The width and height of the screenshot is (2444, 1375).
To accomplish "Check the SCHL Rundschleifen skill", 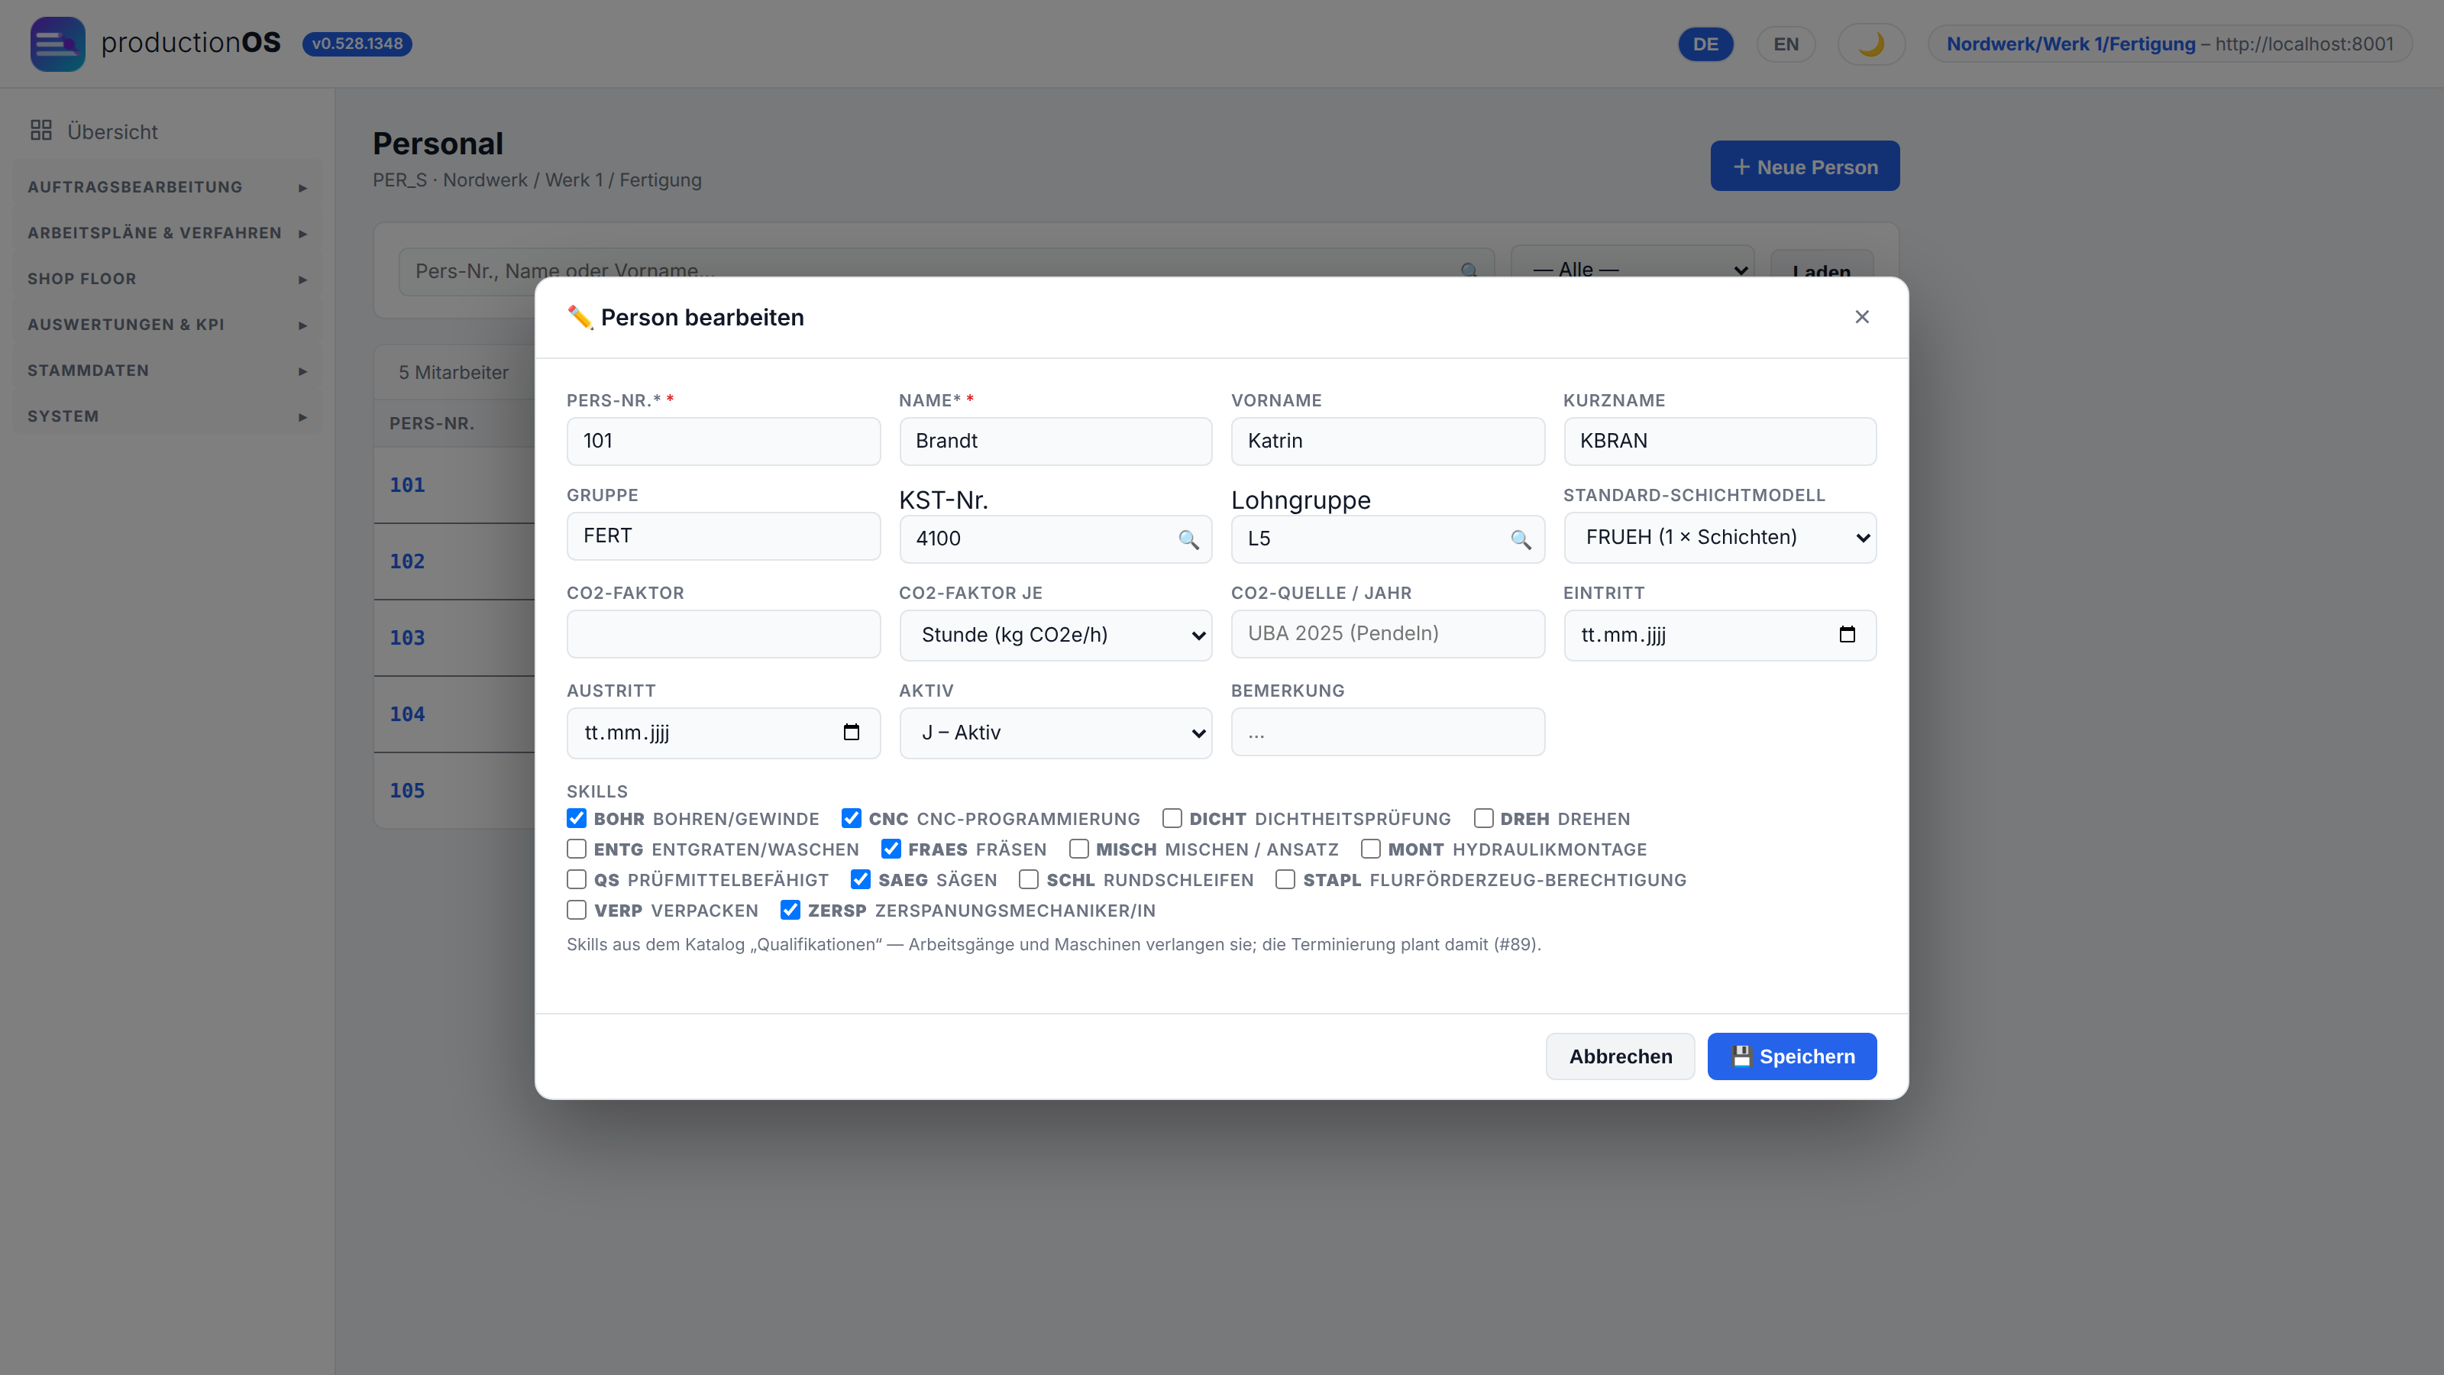I will (1029, 878).
